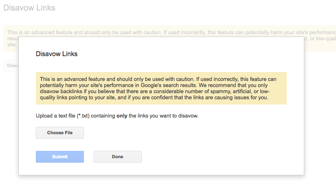Click the partially hidden Disavow button behind dialog
336x194 pixels.
tap(11, 65)
